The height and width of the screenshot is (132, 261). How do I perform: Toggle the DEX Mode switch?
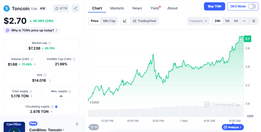[252, 6]
